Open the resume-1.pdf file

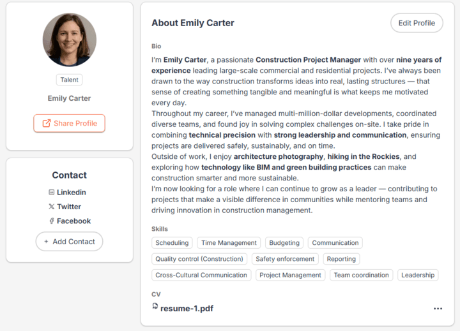coord(187,309)
